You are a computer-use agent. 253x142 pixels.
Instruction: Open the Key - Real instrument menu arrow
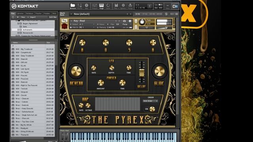(x=72, y=21)
